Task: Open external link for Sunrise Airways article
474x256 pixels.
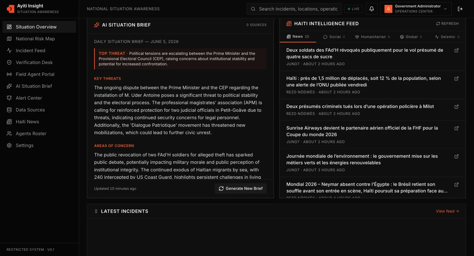Action: click(457, 128)
